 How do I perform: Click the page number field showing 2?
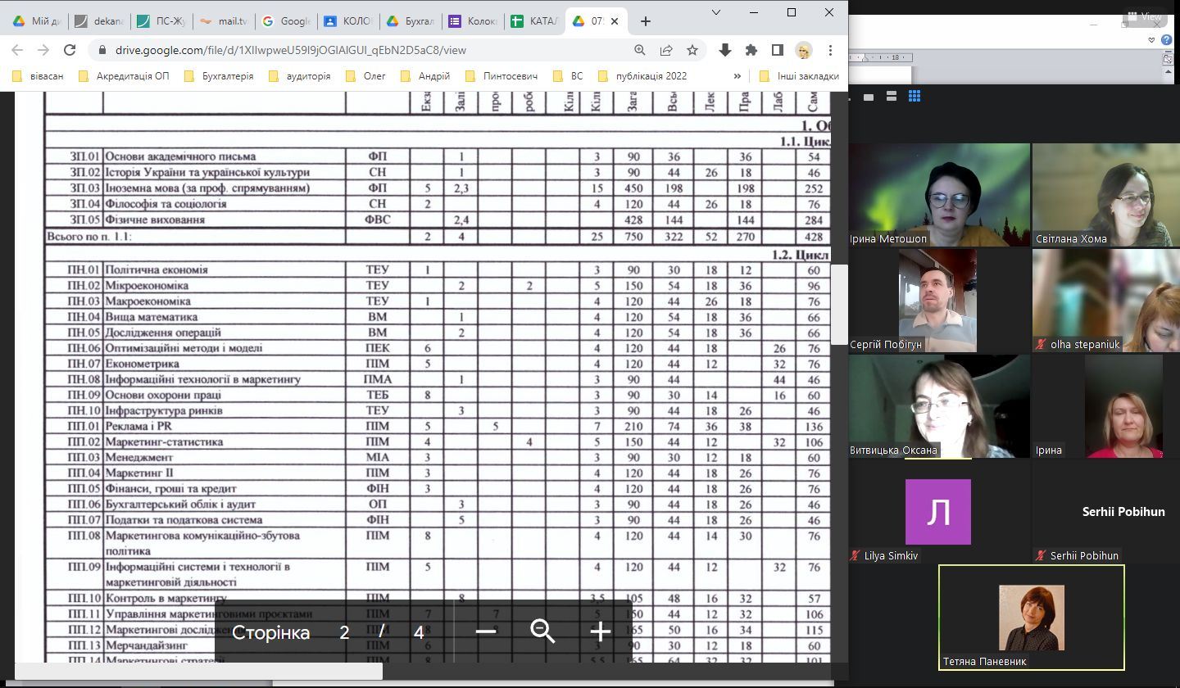pos(344,632)
